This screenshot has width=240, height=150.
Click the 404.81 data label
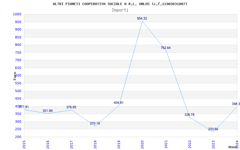(118, 103)
